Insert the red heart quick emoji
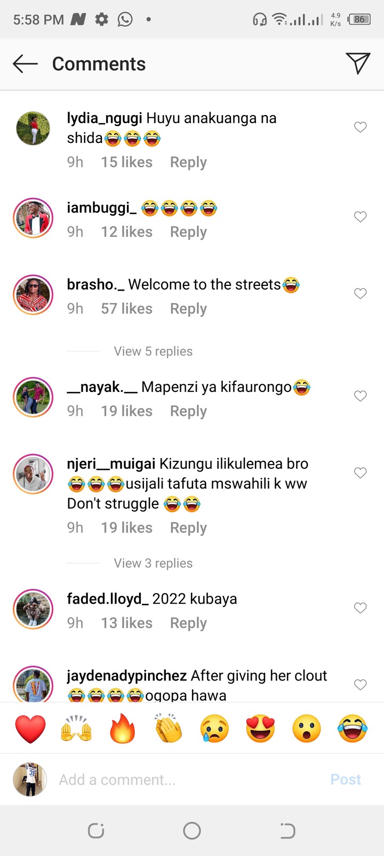The image size is (384, 856). (30, 729)
